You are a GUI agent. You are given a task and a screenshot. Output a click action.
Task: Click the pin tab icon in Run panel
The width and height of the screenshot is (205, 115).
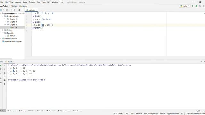tap(1, 83)
